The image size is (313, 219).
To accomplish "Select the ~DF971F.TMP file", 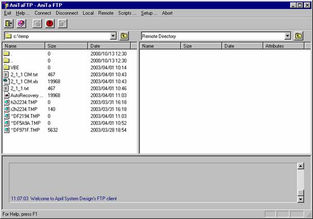I will pyautogui.click(x=25, y=130).
